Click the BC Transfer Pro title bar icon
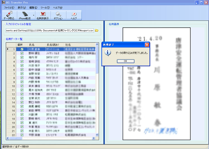This screenshot has width=209, height=149. 3,2
